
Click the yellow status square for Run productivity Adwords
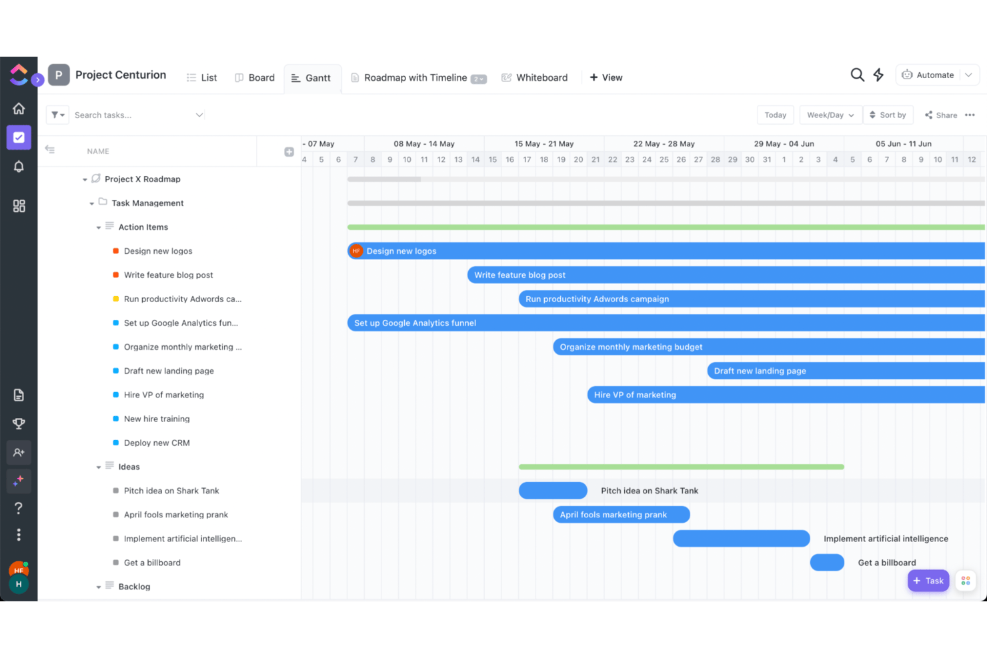click(x=116, y=299)
